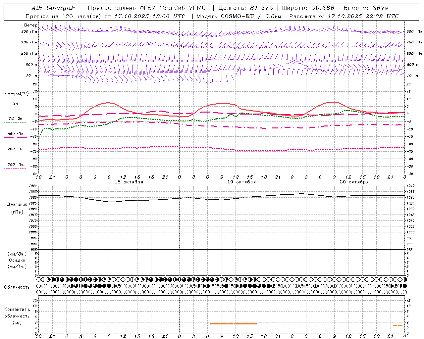Click the '(мм/1ч.)' precipitation unit label
Screen dimensions: 424x339
pyautogui.click(x=17, y=267)
